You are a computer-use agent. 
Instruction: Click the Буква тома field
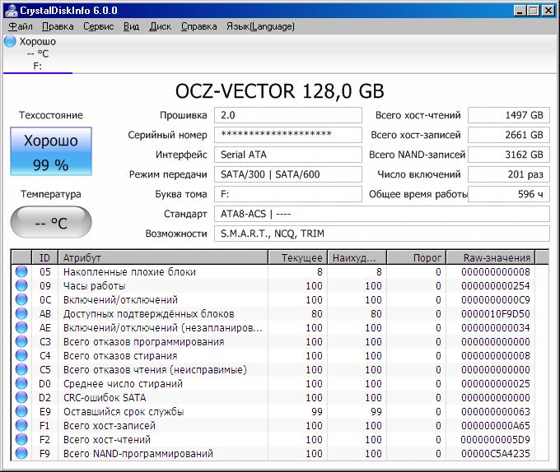pyautogui.click(x=288, y=194)
